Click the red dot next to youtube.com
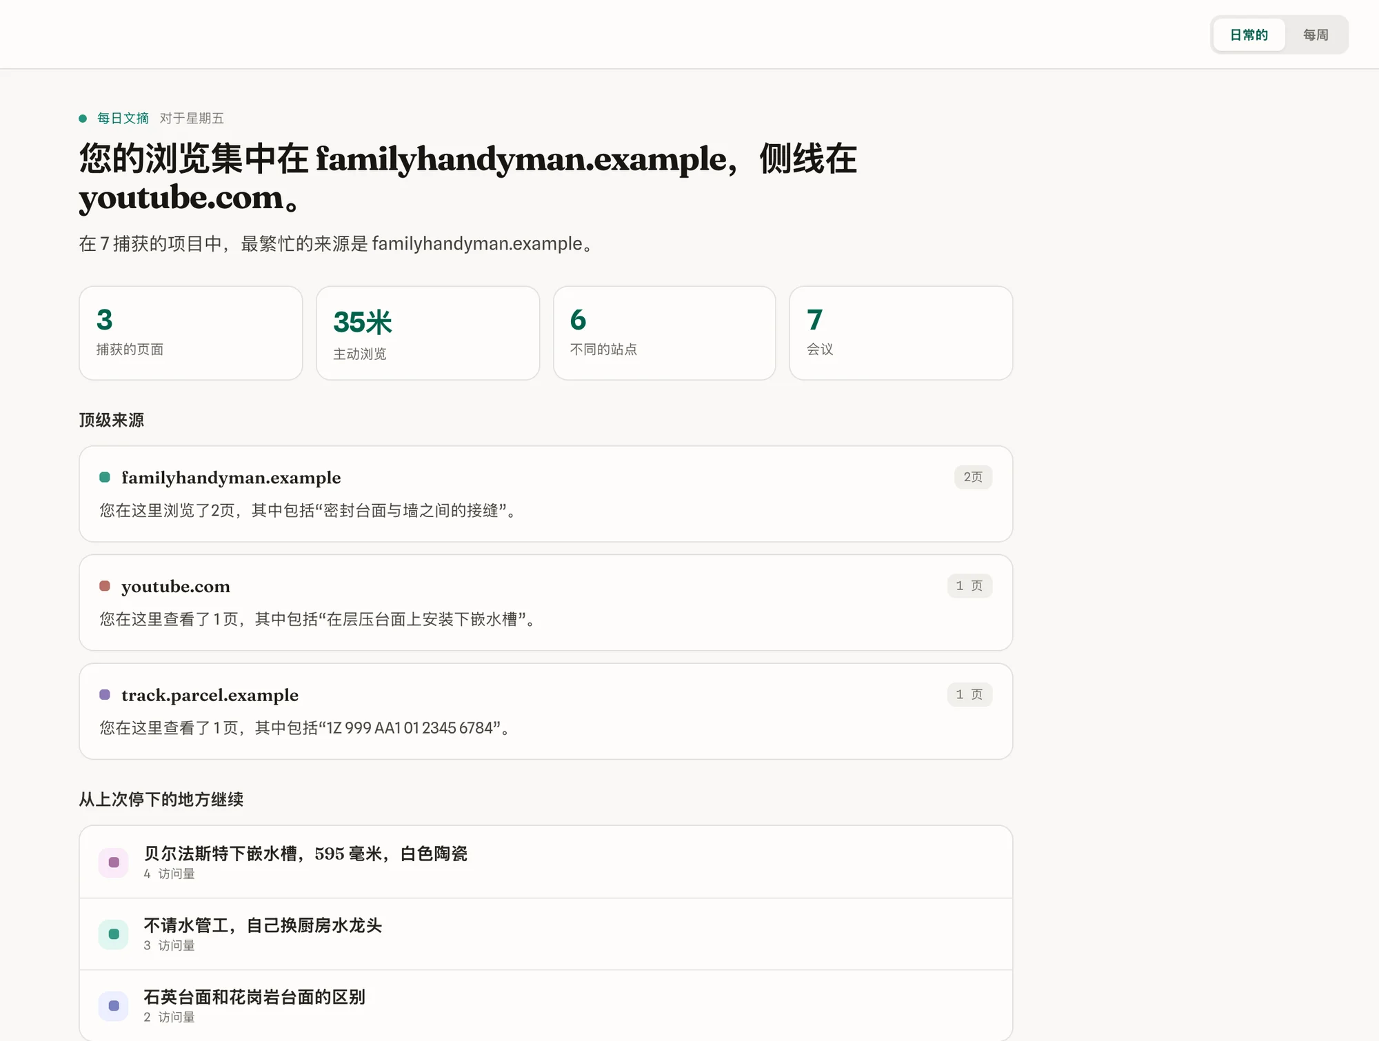Screen dimensions: 1379x1041 pos(105,586)
